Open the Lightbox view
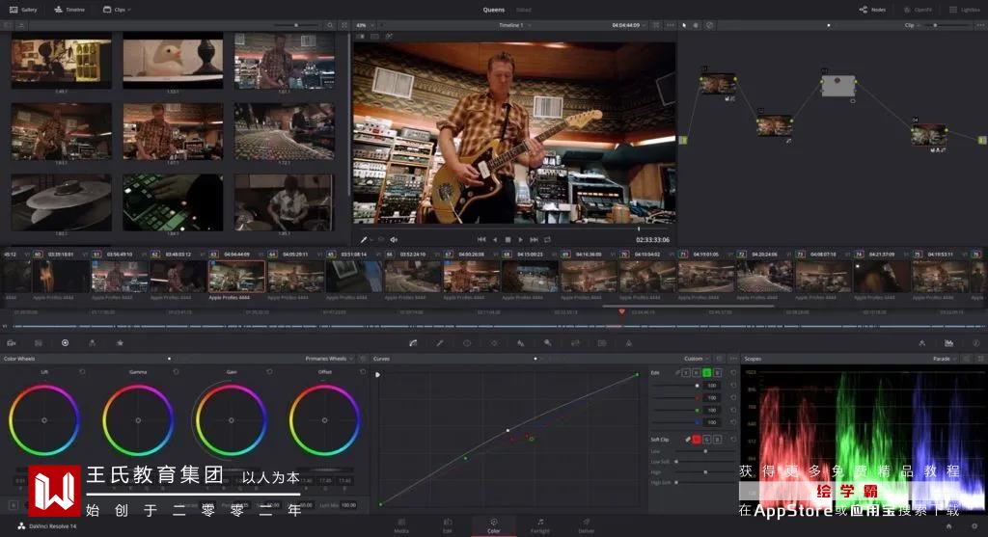This screenshot has height=537, width=988. coord(965,10)
